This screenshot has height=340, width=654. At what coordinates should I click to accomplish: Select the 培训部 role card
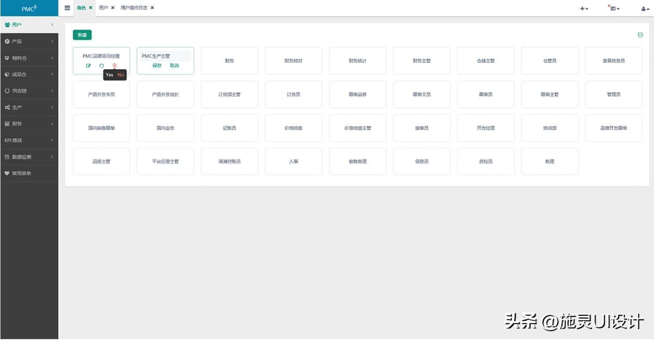point(550,128)
